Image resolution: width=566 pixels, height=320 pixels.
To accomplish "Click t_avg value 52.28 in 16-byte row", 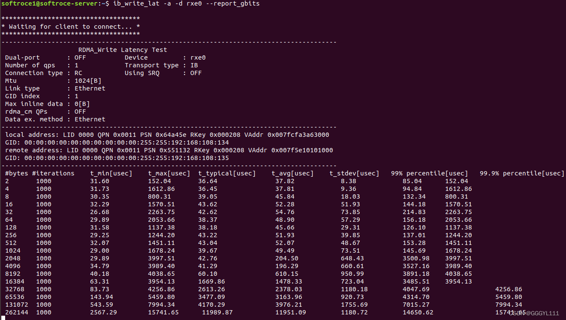I will 285,204.
